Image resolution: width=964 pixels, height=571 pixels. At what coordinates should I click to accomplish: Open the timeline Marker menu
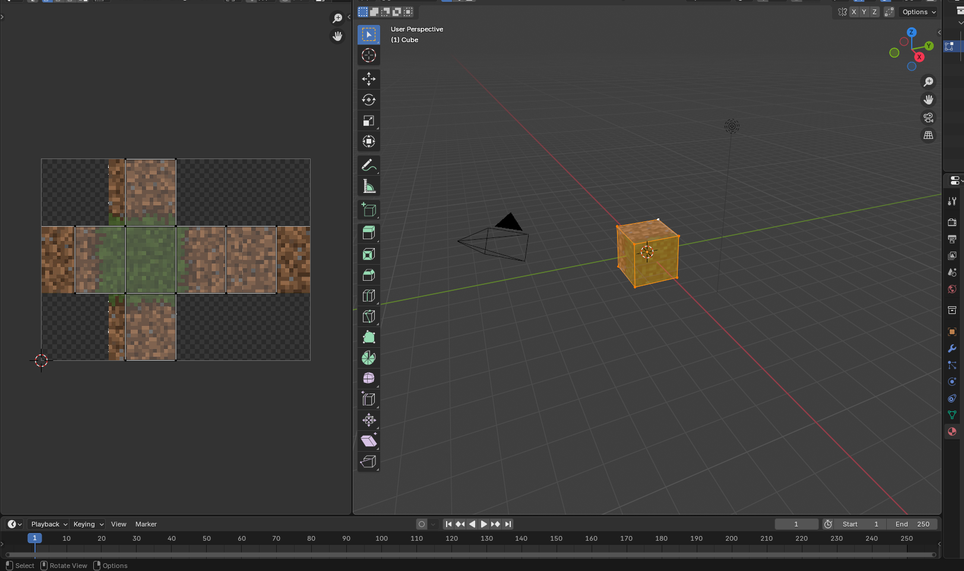tap(146, 524)
